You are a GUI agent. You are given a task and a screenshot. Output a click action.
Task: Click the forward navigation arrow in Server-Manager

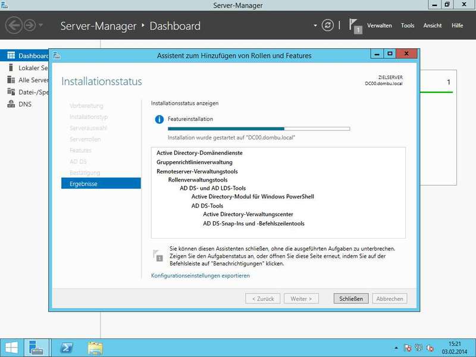click(x=30, y=25)
